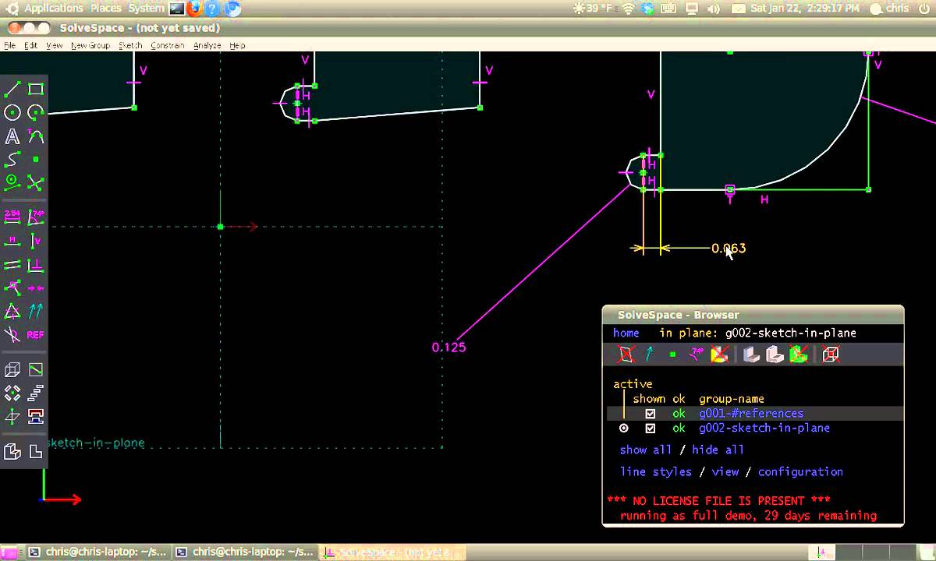Apply the same orientation constraint tool

(x=36, y=312)
